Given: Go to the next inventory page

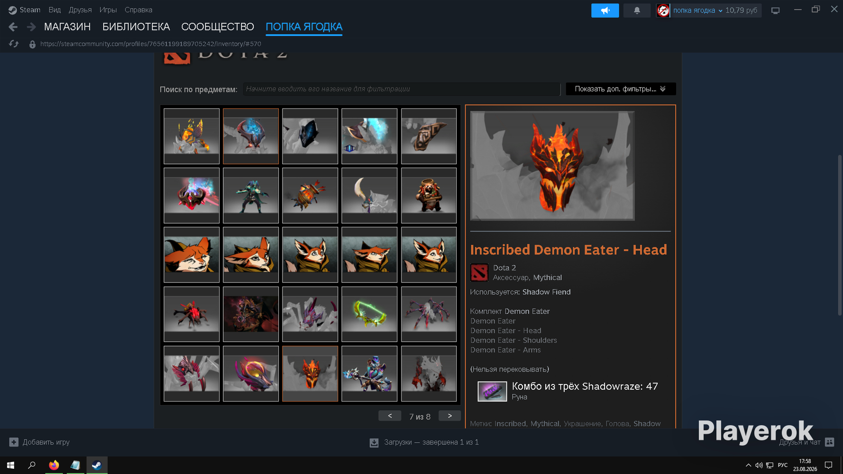Looking at the screenshot, I should [x=450, y=416].
